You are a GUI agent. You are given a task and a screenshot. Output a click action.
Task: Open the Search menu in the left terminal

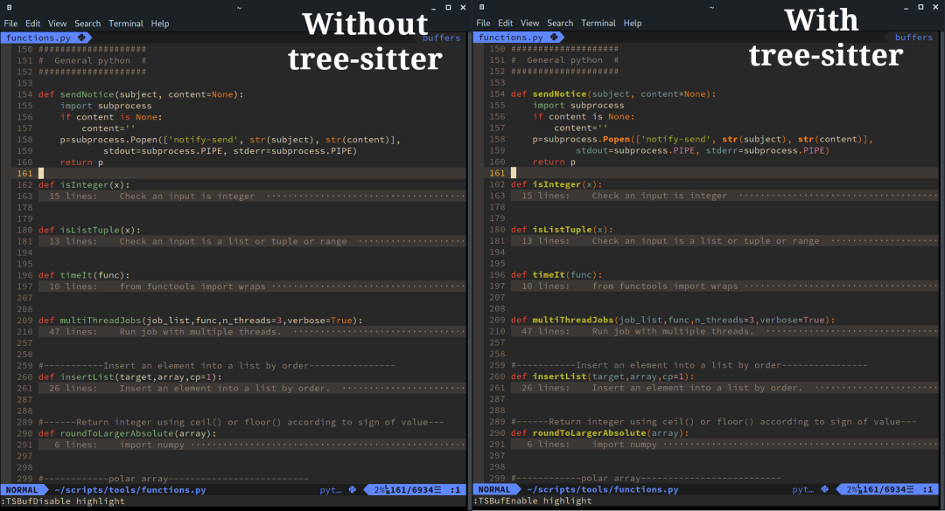[87, 24]
